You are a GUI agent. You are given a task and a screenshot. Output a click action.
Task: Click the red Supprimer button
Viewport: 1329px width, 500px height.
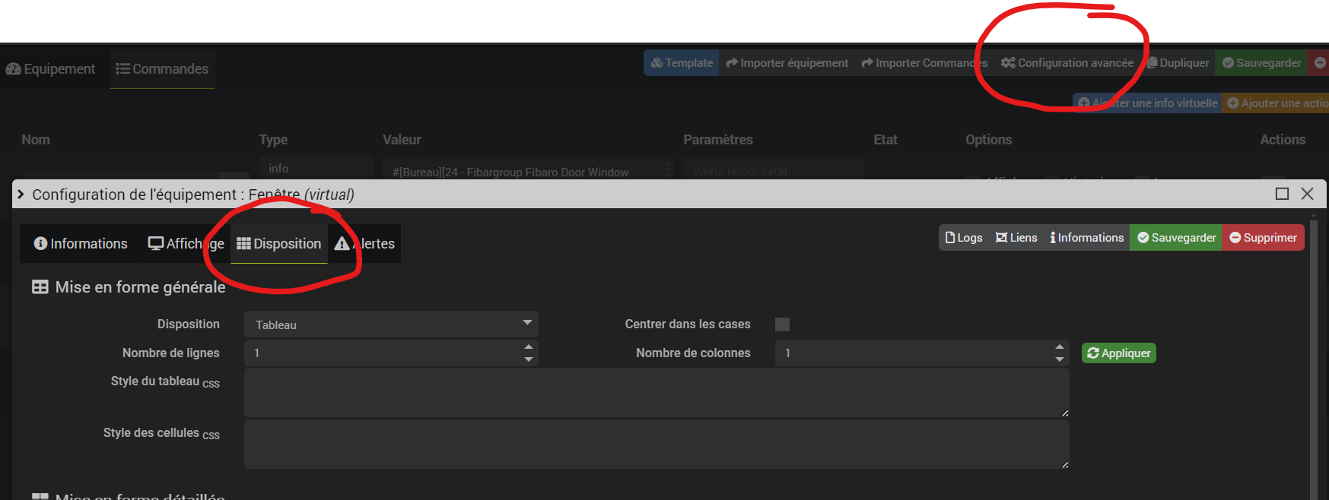1263,238
